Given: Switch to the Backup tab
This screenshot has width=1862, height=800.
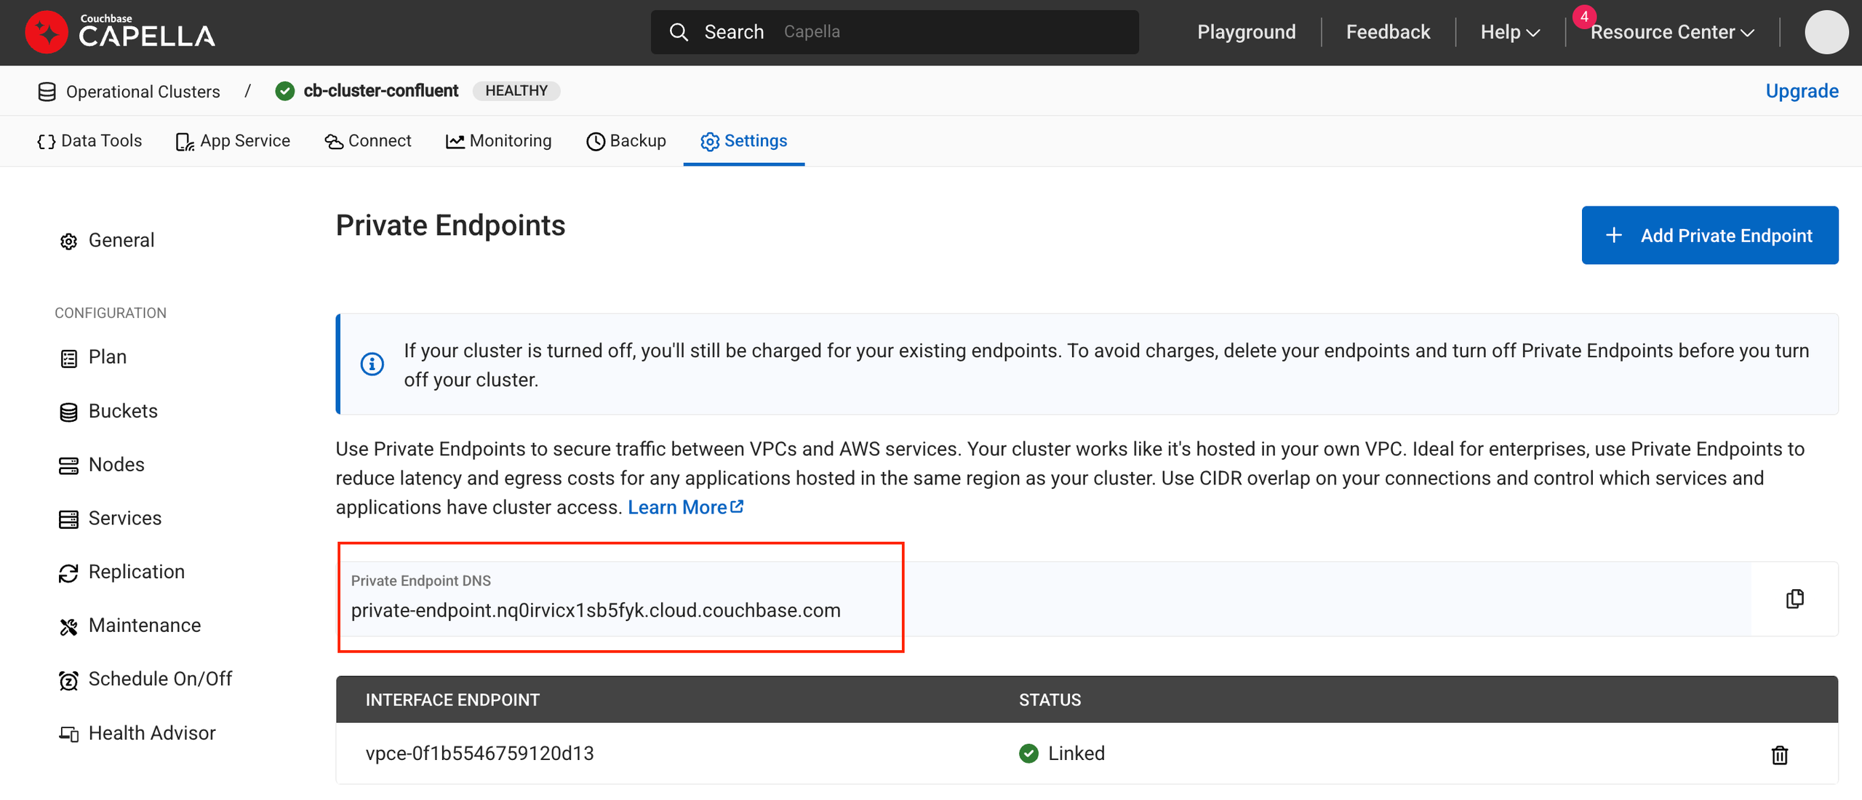Looking at the screenshot, I should tap(626, 141).
